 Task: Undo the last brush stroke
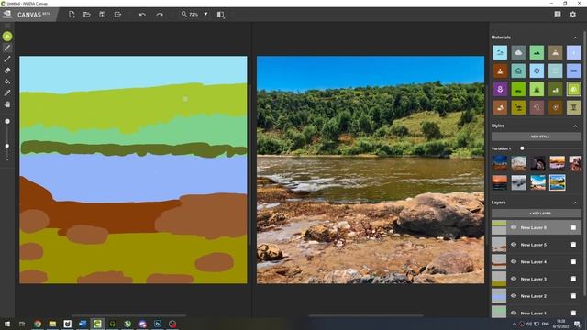142,15
